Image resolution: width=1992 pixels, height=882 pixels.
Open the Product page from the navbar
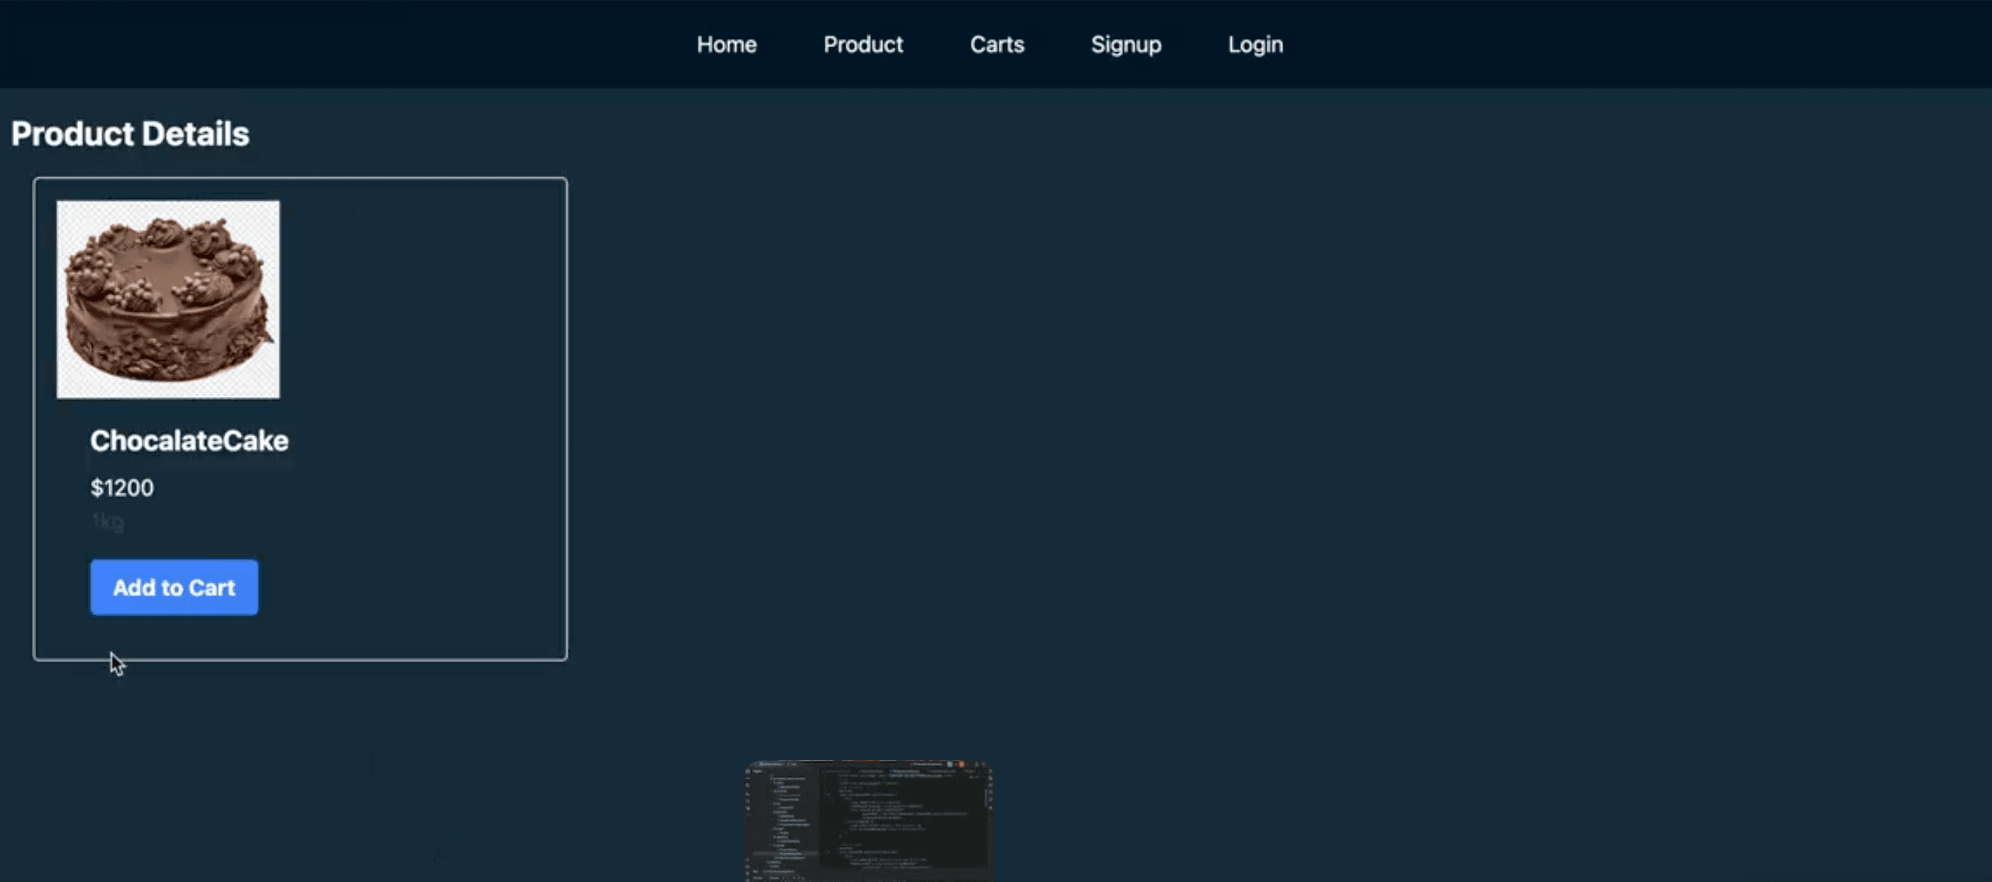[863, 44]
